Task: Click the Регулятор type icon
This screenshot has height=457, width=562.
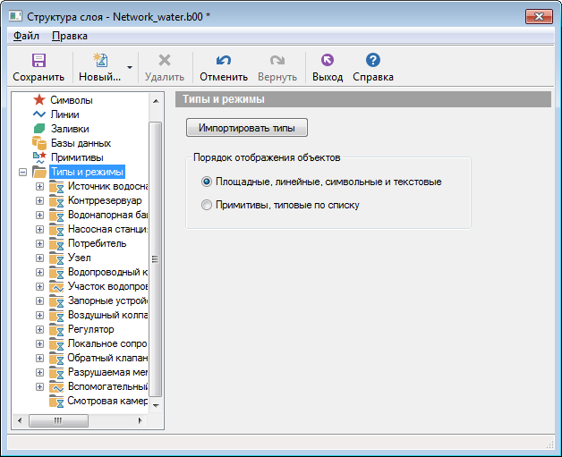Action: pyautogui.click(x=56, y=330)
